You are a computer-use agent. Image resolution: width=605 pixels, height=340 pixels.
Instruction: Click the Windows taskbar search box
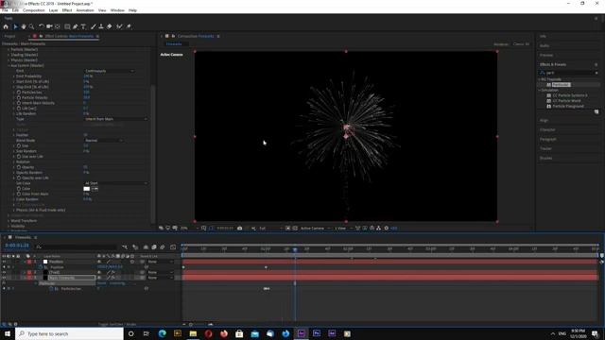click(69, 333)
